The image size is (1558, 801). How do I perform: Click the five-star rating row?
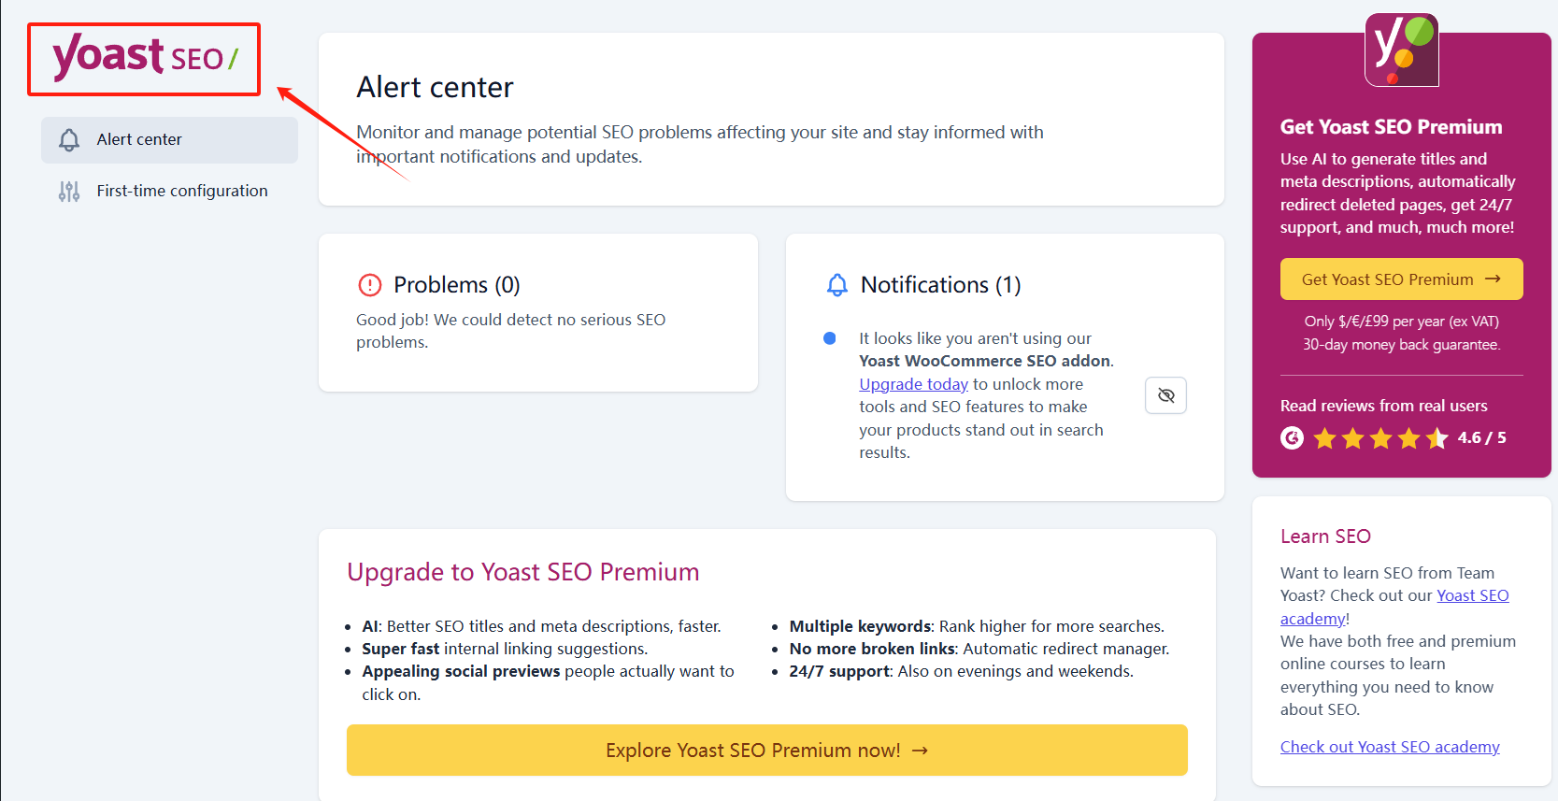pos(1380,438)
